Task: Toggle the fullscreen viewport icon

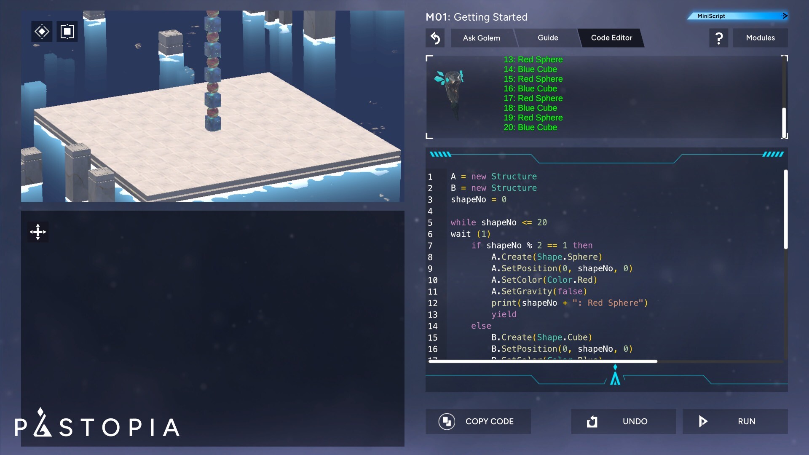Action: [67, 32]
